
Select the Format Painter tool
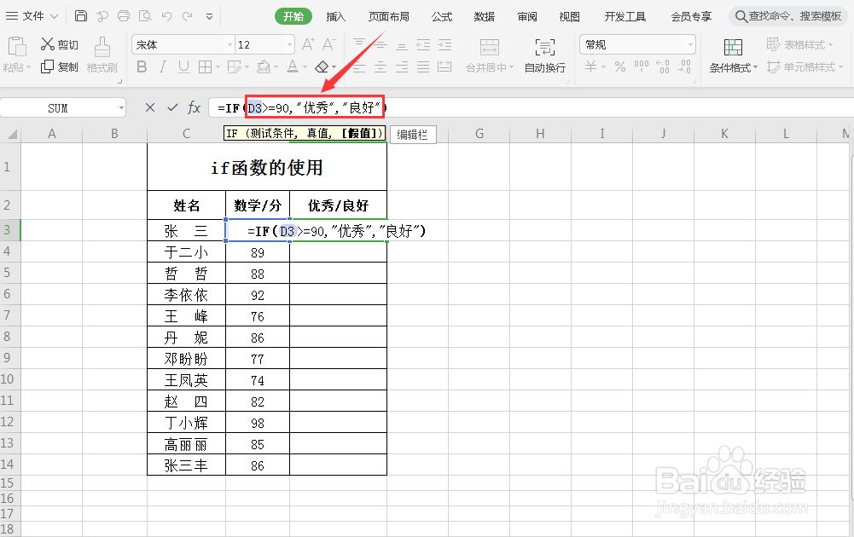pyautogui.click(x=102, y=56)
